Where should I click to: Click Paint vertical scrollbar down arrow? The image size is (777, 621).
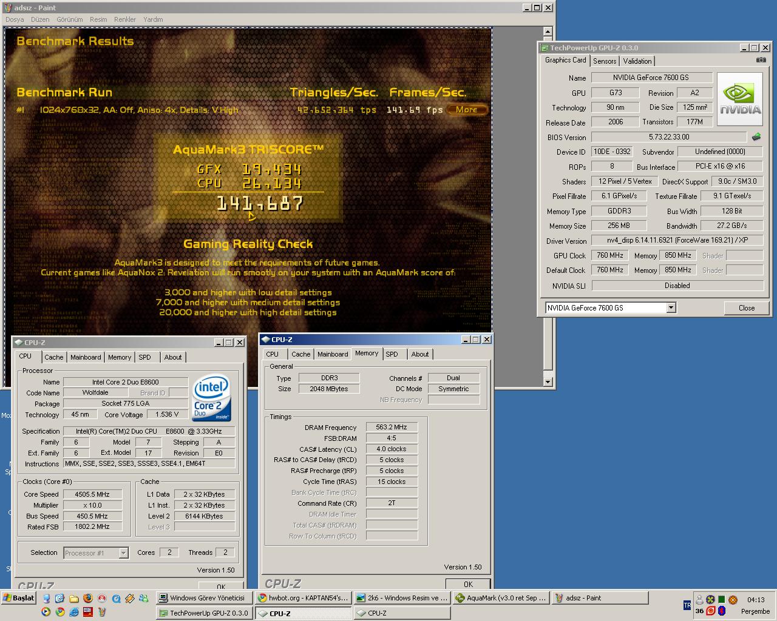click(548, 382)
